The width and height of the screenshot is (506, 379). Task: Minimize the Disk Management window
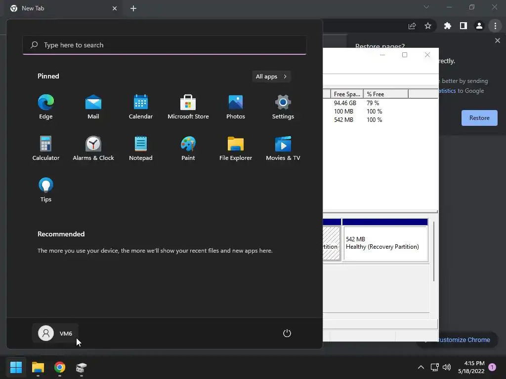pos(382,55)
